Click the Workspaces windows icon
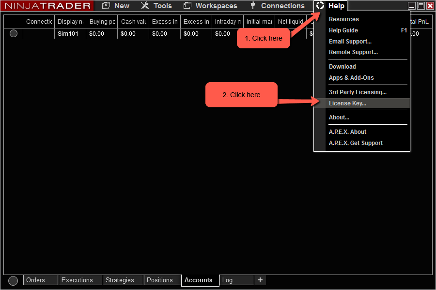The height and width of the screenshot is (290, 436). pyautogui.click(x=187, y=5)
